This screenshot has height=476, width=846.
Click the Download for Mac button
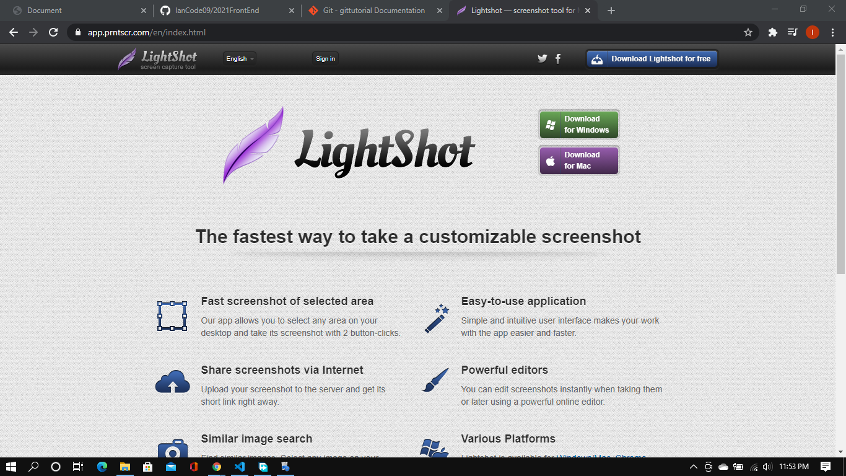click(579, 161)
